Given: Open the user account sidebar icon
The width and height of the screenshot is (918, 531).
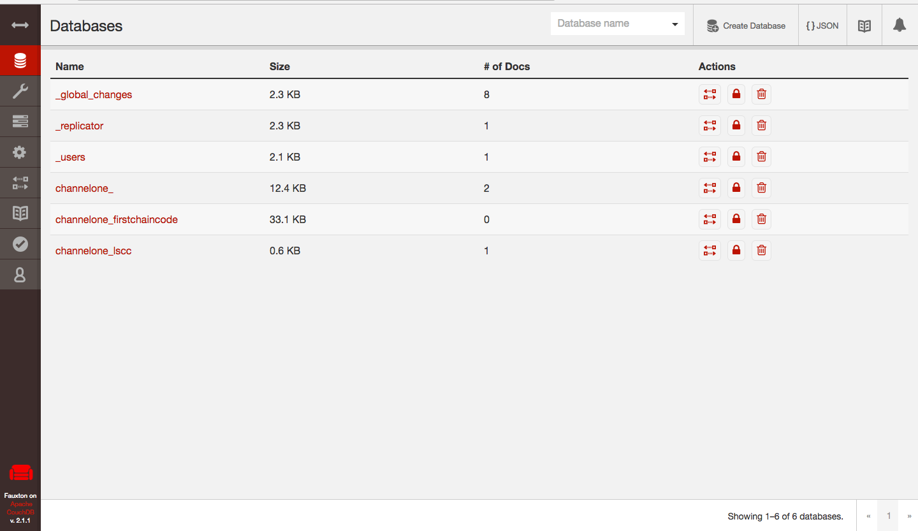Looking at the screenshot, I should [20, 275].
